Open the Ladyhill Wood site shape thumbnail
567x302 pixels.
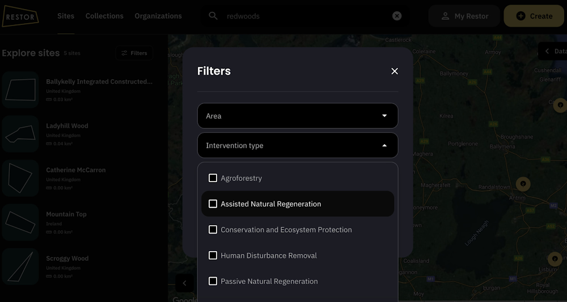(20, 135)
